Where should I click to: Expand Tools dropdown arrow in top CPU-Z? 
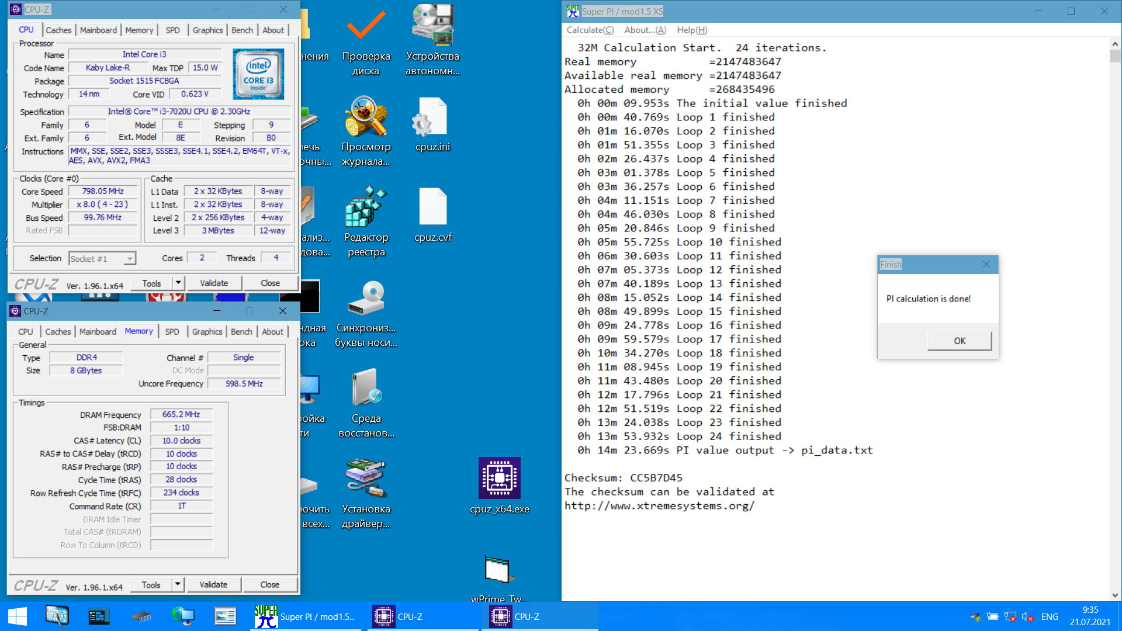(x=178, y=283)
